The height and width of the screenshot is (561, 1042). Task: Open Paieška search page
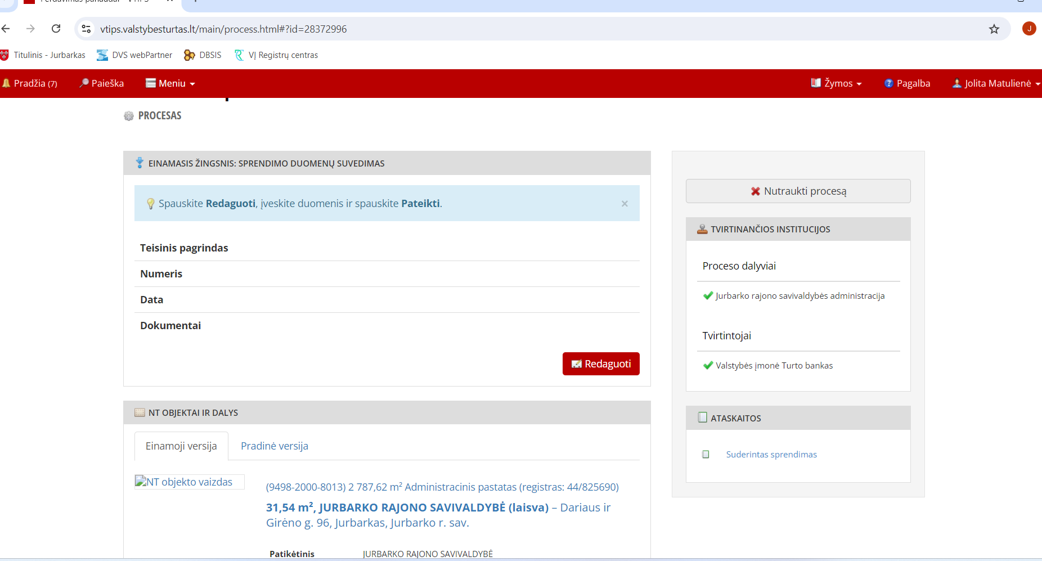[x=102, y=83]
